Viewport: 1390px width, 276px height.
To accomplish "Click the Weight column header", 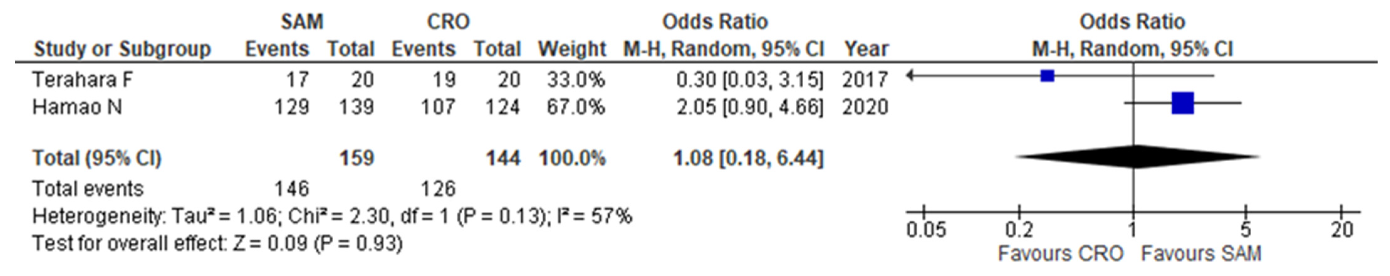I will tap(571, 49).
